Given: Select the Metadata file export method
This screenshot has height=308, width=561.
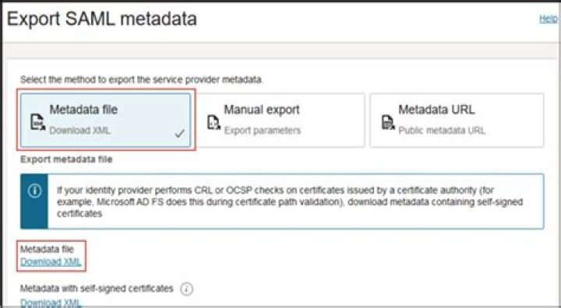Looking at the screenshot, I should pyautogui.click(x=105, y=121).
